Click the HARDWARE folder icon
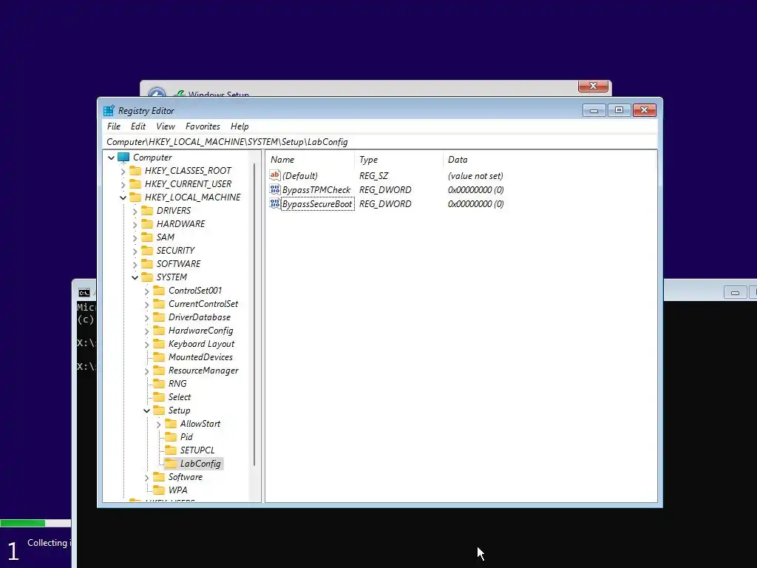This screenshot has height=568, width=757. pyautogui.click(x=147, y=223)
